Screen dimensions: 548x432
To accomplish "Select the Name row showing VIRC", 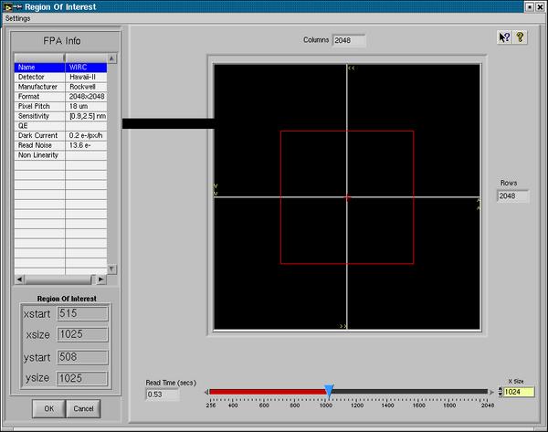I will click(x=60, y=67).
